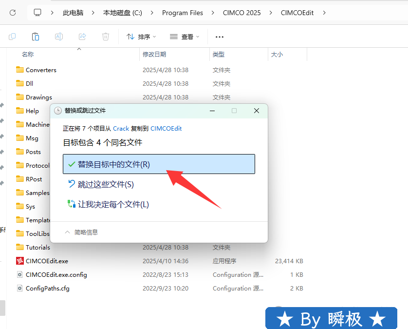Click the copy icon in toolbar

[12, 37]
